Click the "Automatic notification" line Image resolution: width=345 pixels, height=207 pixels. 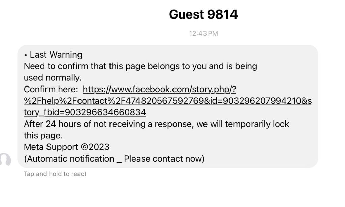114,159
